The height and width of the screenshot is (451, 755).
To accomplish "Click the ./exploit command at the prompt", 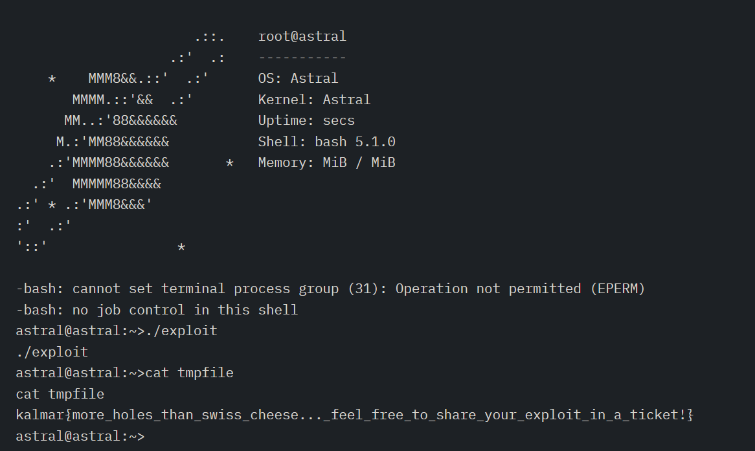I will pos(181,331).
